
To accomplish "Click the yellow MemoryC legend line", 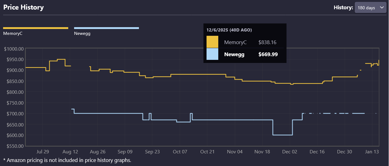I will point(36,28).
